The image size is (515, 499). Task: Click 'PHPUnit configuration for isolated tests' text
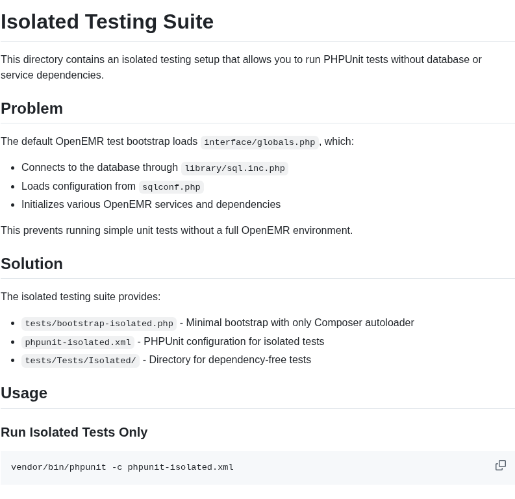[x=234, y=341]
